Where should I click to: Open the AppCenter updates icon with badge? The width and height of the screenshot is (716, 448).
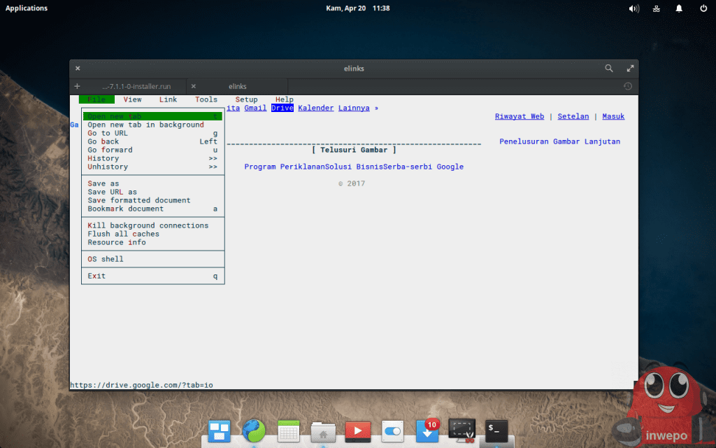point(427,430)
